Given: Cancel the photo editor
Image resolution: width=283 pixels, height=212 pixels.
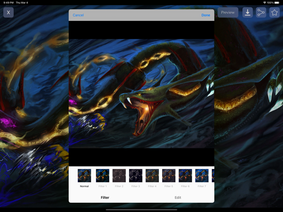Looking at the screenshot, I should point(78,15).
